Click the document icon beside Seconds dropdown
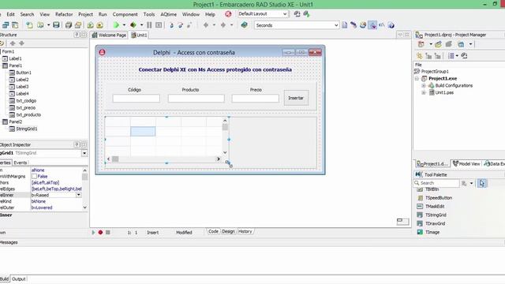The image size is (505, 284). pyautogui.click(x=344, y=24)
